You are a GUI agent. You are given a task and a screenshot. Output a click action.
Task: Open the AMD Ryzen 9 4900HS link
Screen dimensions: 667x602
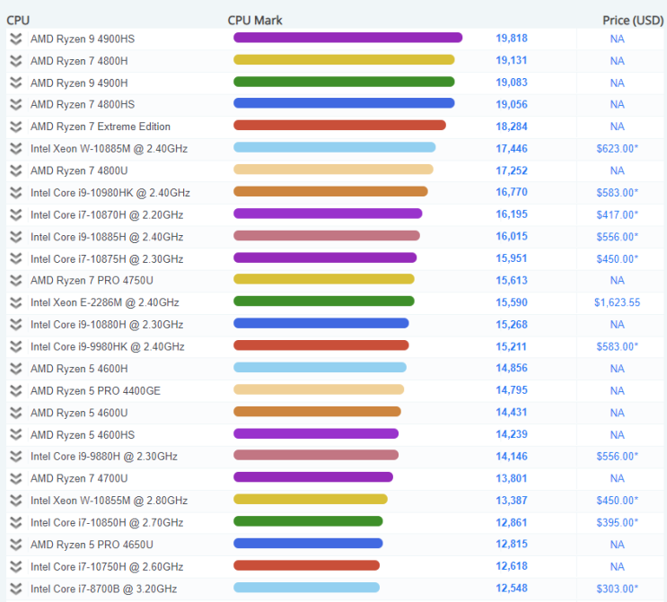[83, 39]
